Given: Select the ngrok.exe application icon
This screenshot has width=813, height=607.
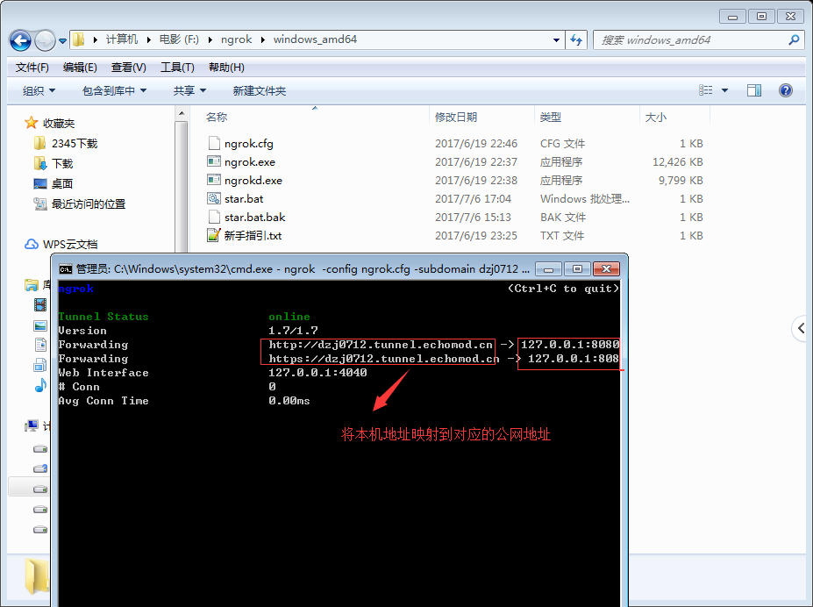Looking at the screenshot, I should [214, 161].
